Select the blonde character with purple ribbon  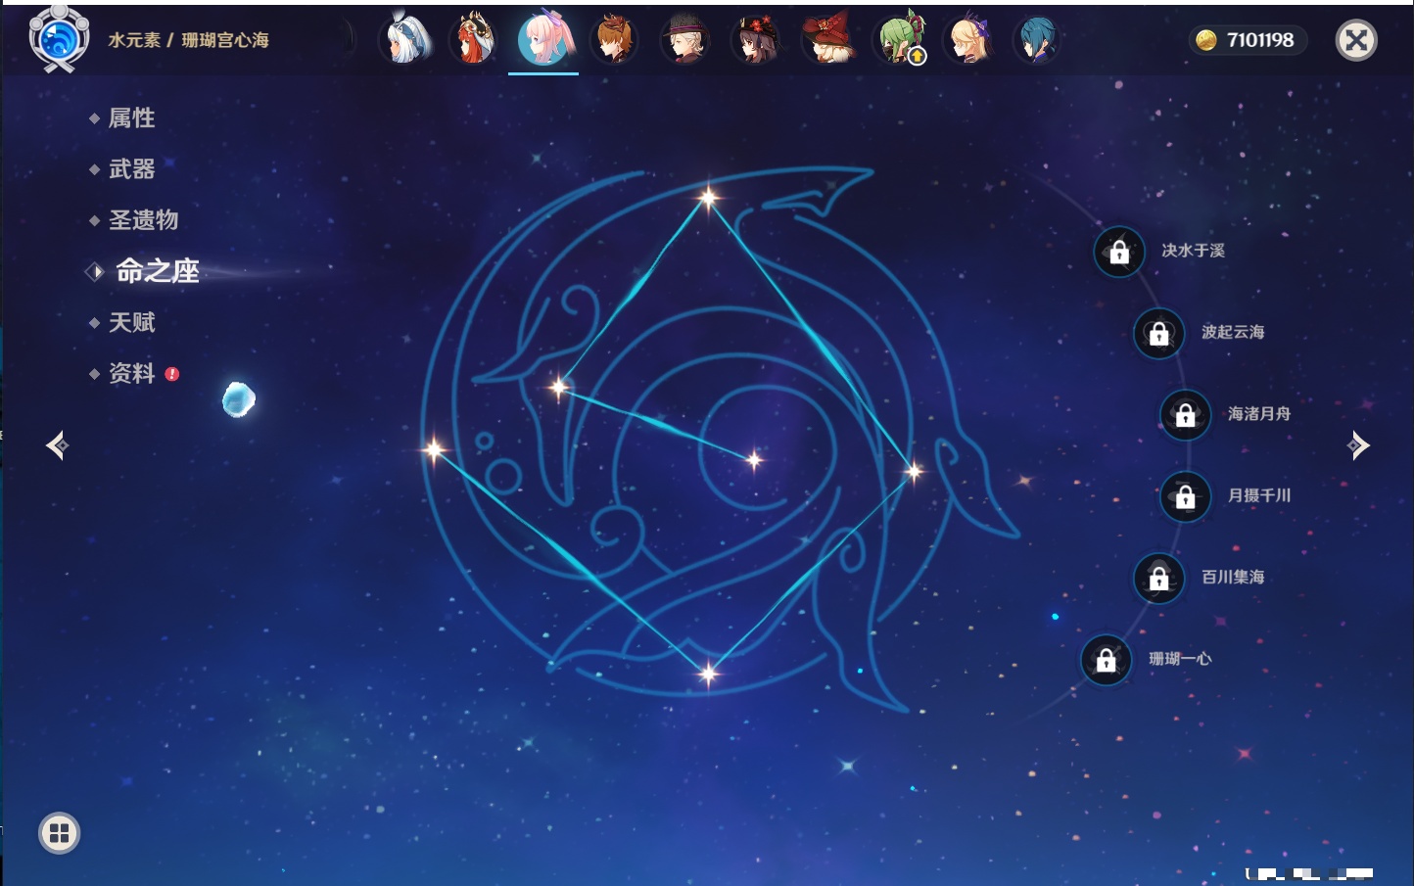(x=967, y=39)
